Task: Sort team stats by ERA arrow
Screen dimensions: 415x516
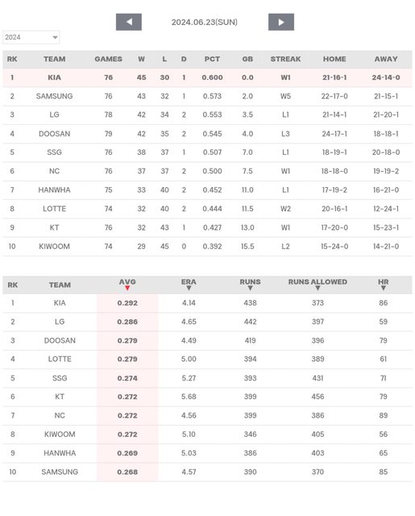Action: coord(189,289)
